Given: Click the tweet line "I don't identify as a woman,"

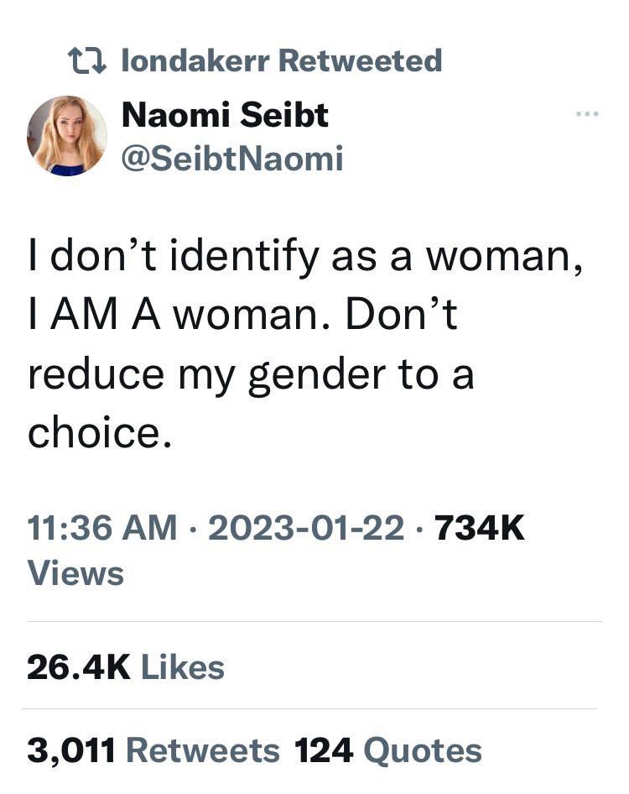Looking at the screenshot, I should 305,257.
